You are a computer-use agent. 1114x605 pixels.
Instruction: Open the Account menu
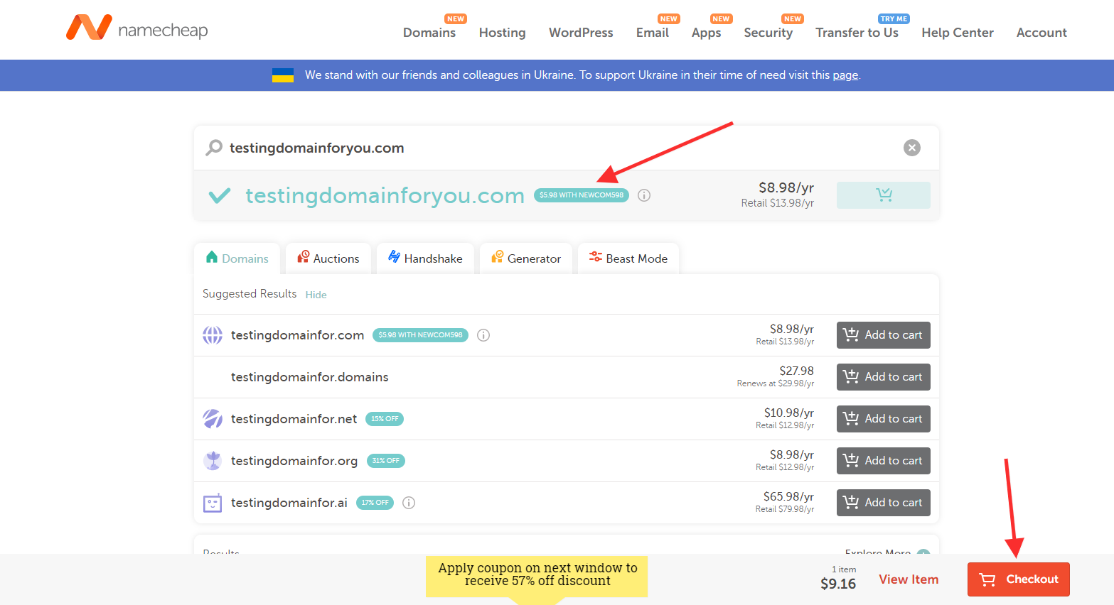tap(1041, 33)
